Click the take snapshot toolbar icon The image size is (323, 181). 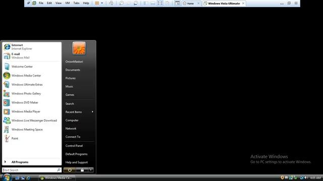(121, 3)
